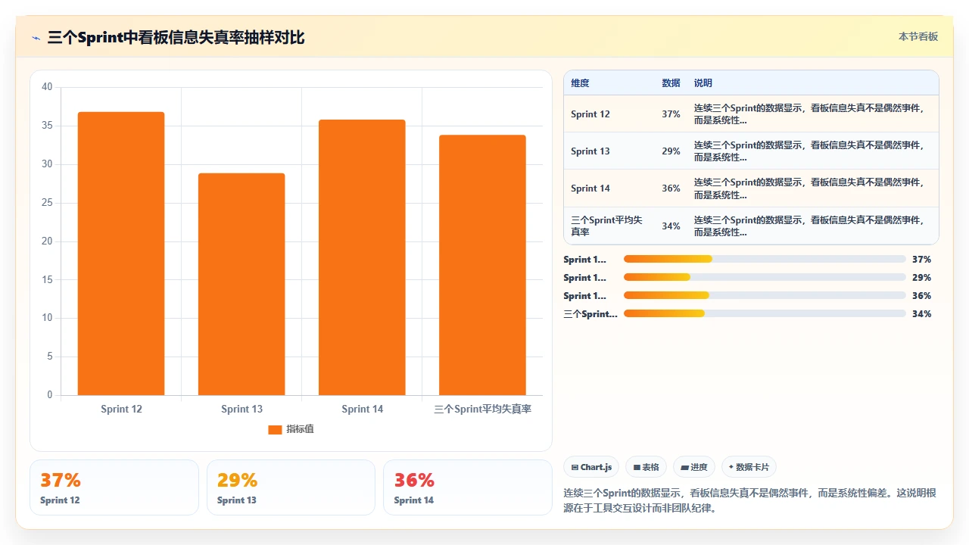Open the 29% Sprint 13 data card
Screen dimensions: 969x545
[291, 487]
